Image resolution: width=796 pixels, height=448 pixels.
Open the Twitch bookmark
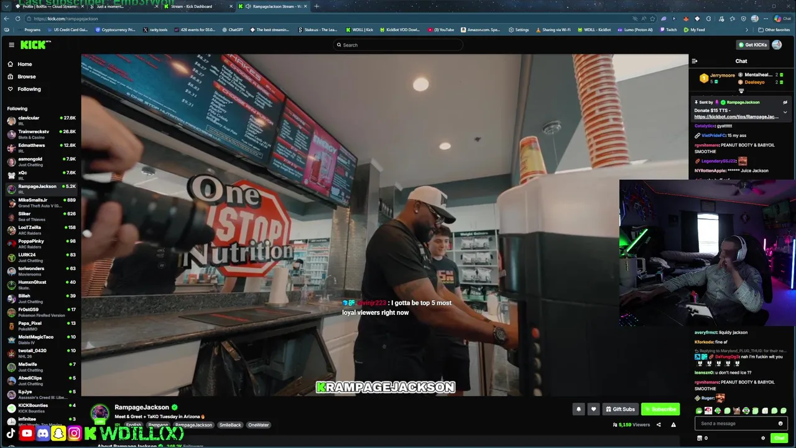(669, 30)
